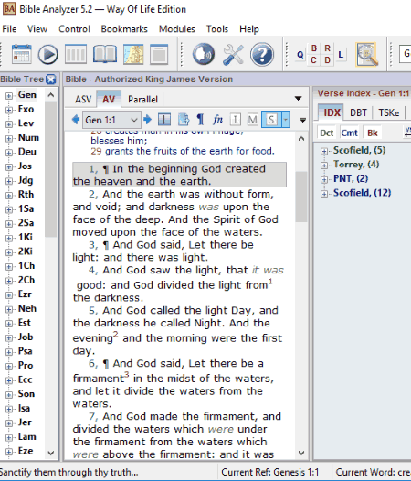Click footnote 2 after 'evening'
The width and height of the screenshot is (411, 481).
pos(116,334)
